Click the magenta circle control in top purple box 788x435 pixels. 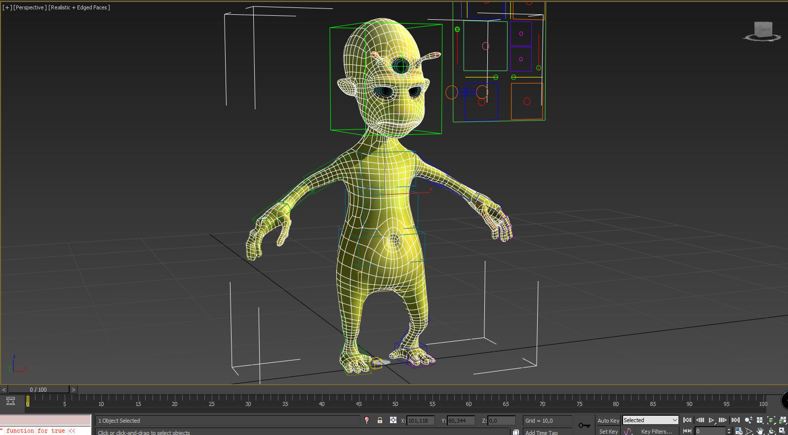point(521,34)
